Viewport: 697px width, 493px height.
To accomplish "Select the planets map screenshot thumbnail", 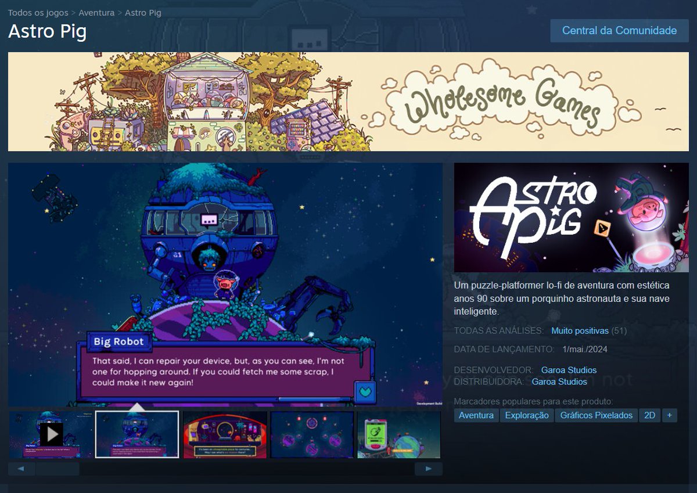I will (311, 433).
